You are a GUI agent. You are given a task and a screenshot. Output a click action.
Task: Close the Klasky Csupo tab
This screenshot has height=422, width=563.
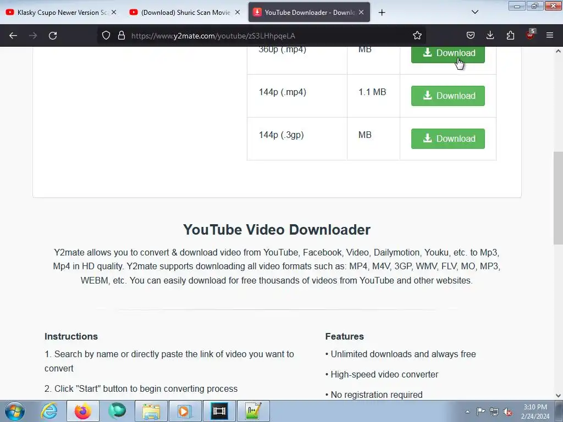click(x=114, y=12)
